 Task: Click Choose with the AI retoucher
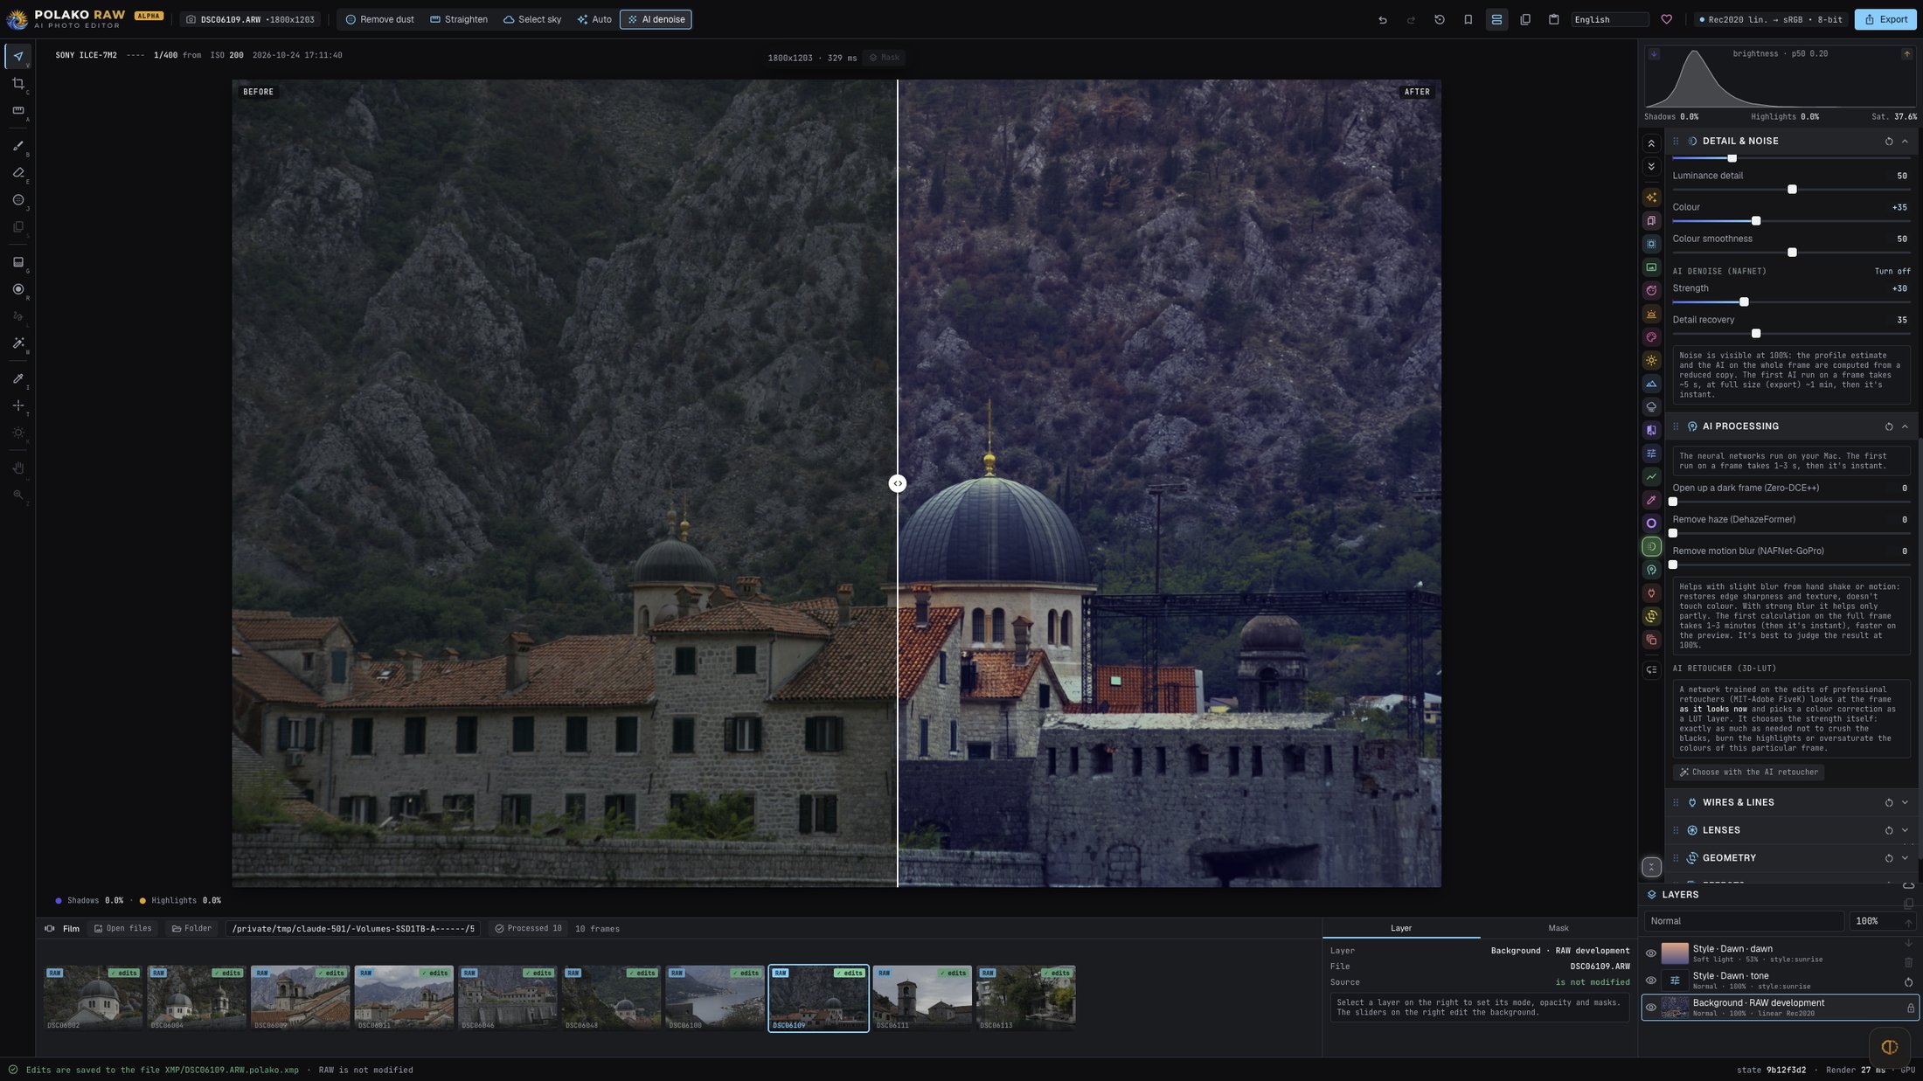(1748, 773)
